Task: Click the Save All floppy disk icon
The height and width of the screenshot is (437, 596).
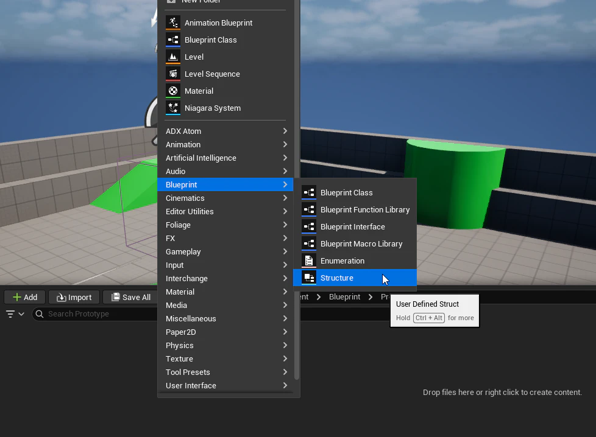Action: tap(116, 297)
